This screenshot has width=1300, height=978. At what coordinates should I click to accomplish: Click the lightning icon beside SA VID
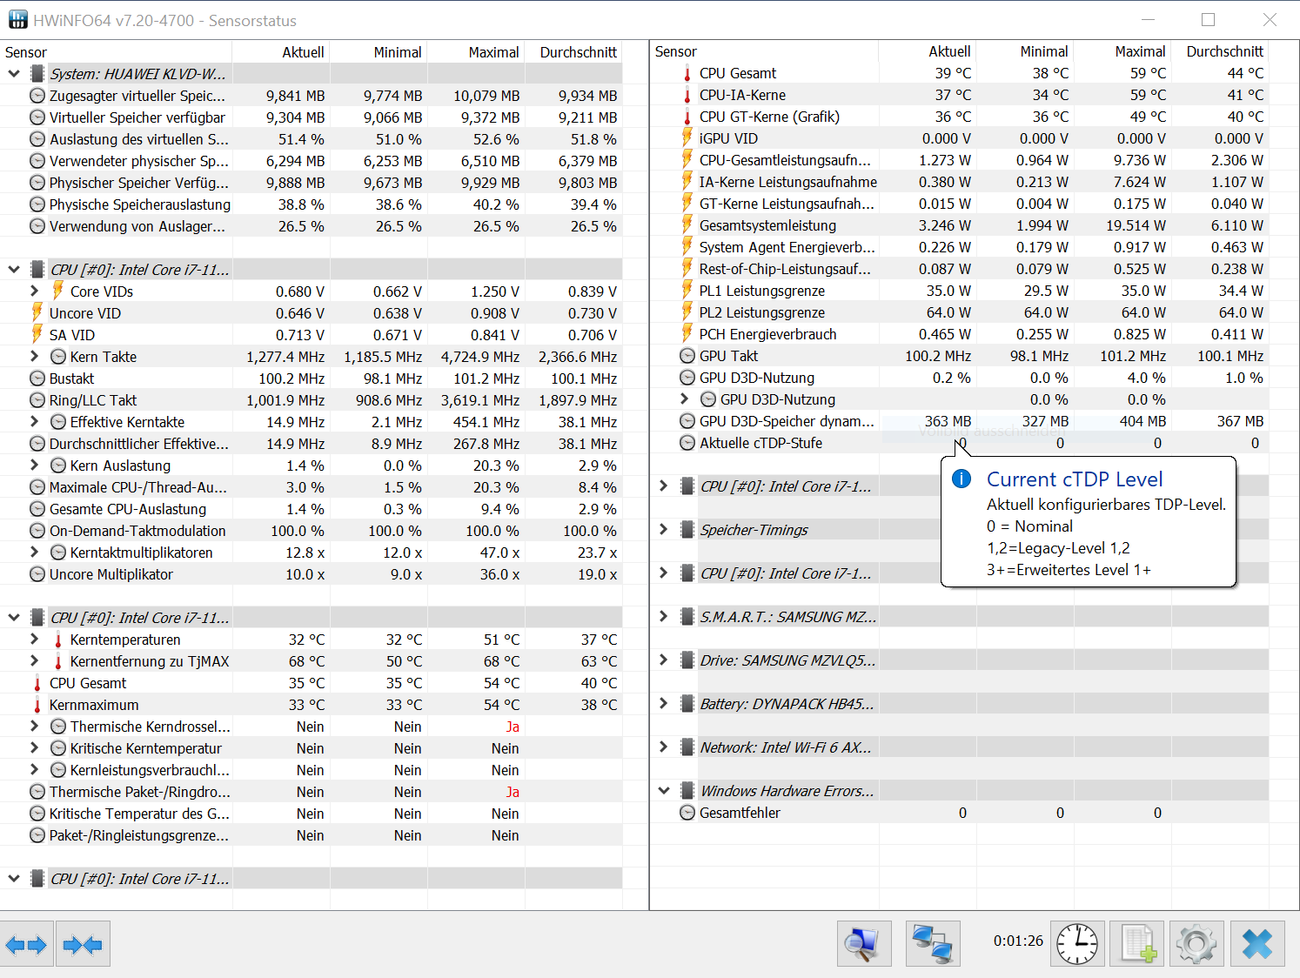click(37, 334)
